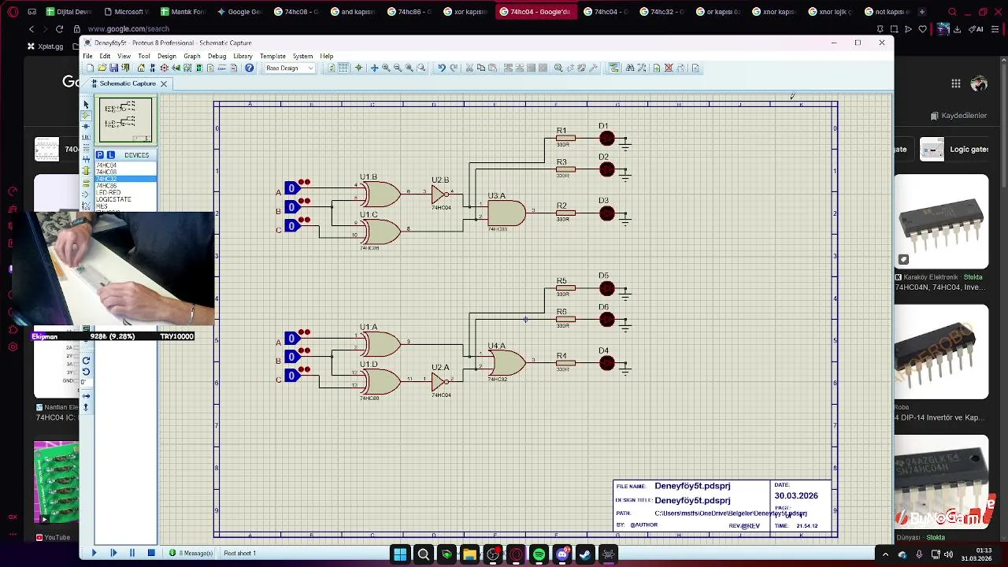Click the Center at Cursor pan icon
Viewport: 1008px width, 567px height.
click(374, 68)
